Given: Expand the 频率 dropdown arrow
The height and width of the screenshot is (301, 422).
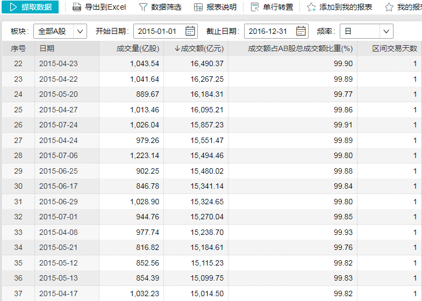Looking at the screenshot, I should pos(386,31).
